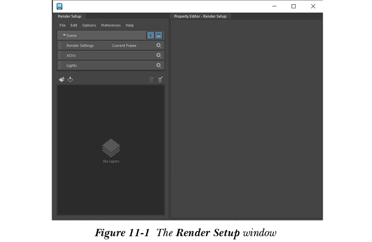Open the Edit menu
The height and width of the screenshot is (242, 372).
pos(74,25)
